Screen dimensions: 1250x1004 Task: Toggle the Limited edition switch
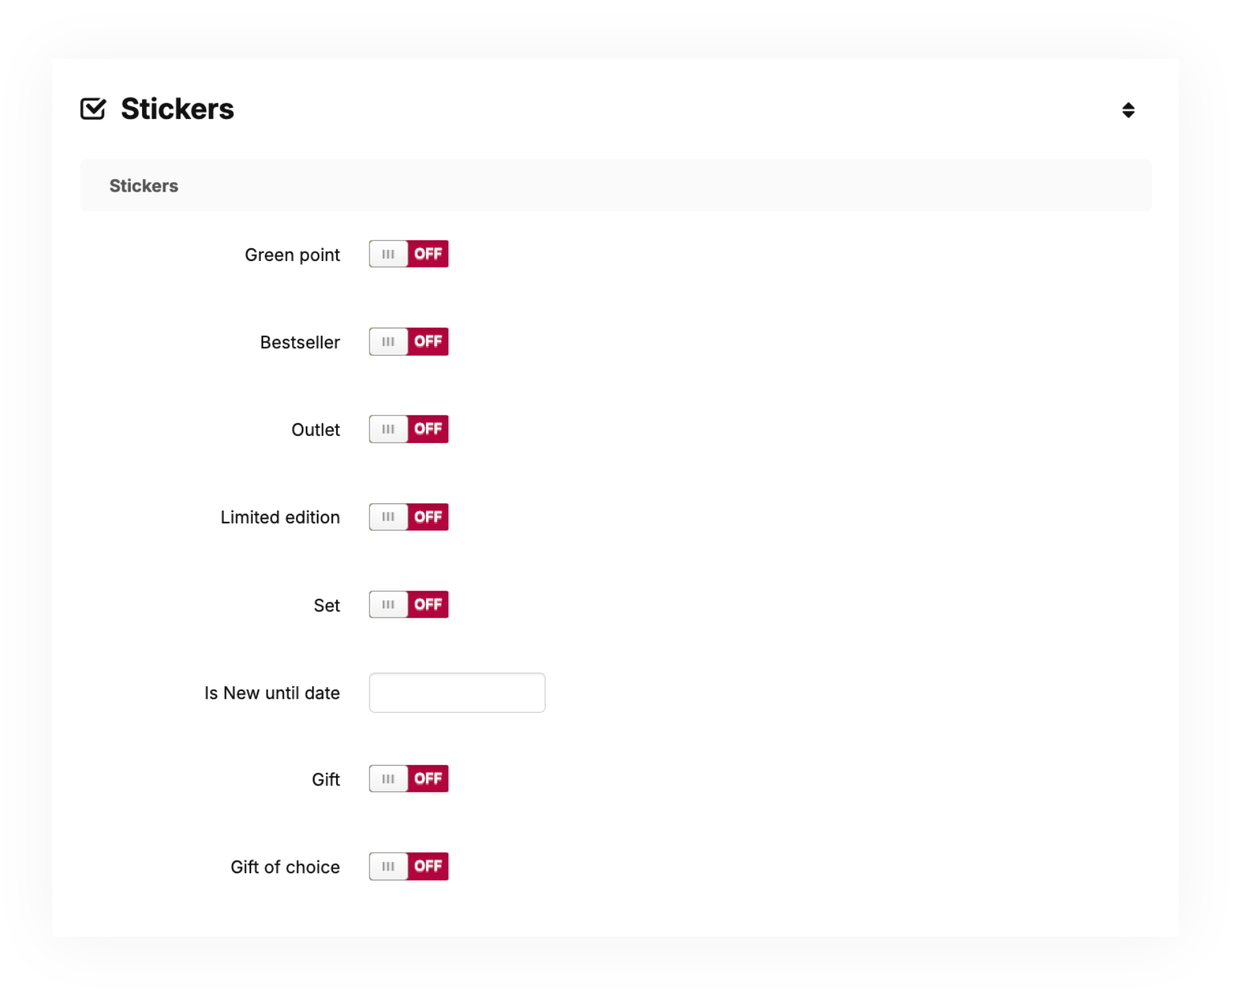(x=408, y=517)
